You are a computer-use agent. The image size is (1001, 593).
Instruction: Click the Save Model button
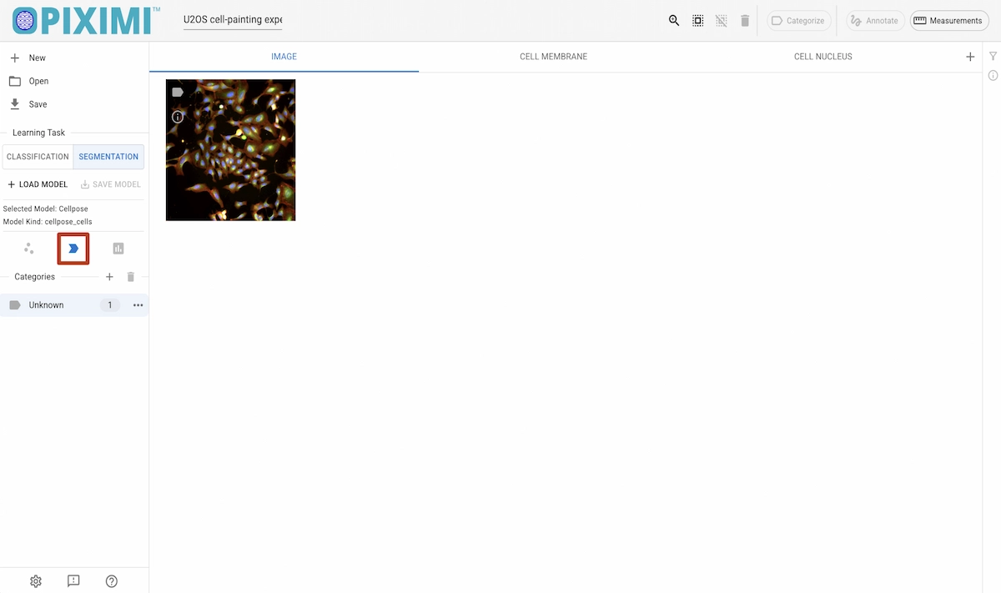111,184
